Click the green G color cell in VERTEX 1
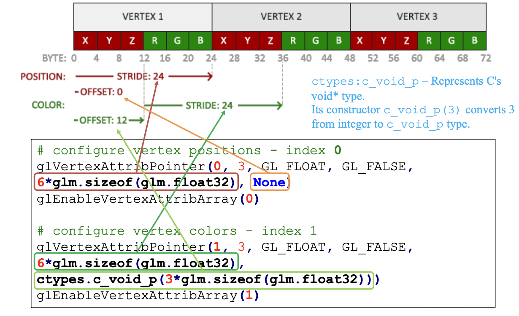519x316 pixels. coord(177,40)
